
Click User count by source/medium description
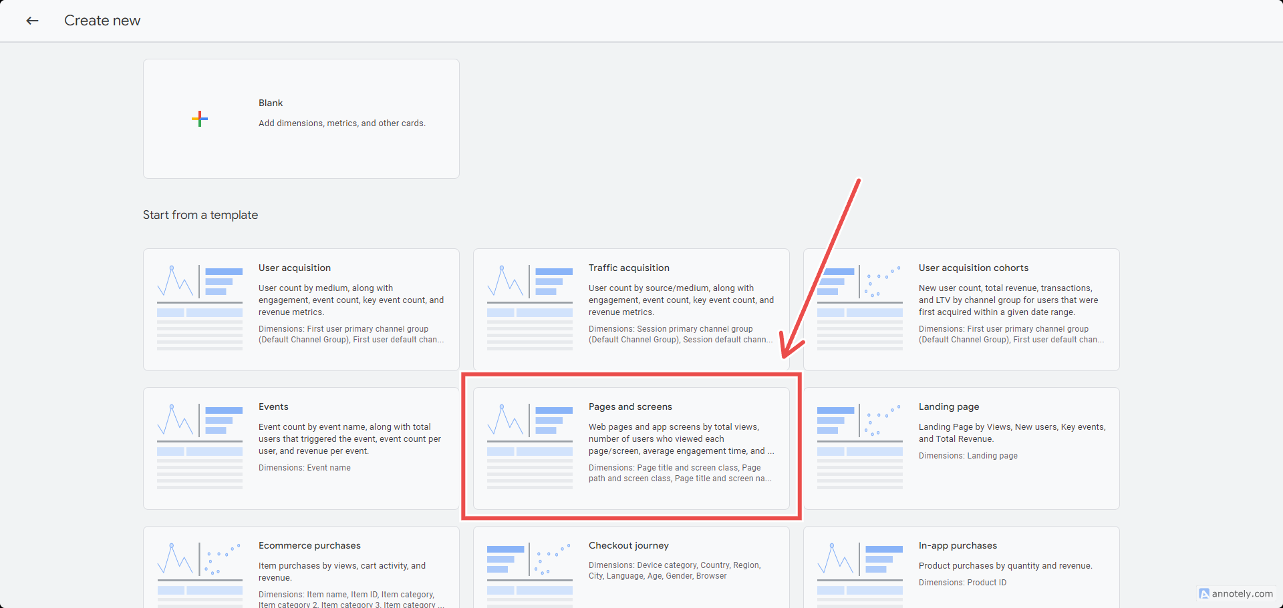[682, 300]
